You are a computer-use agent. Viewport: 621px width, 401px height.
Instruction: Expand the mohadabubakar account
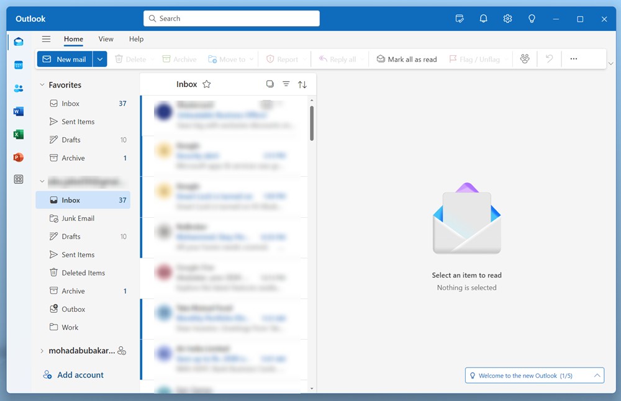[42, 351]
